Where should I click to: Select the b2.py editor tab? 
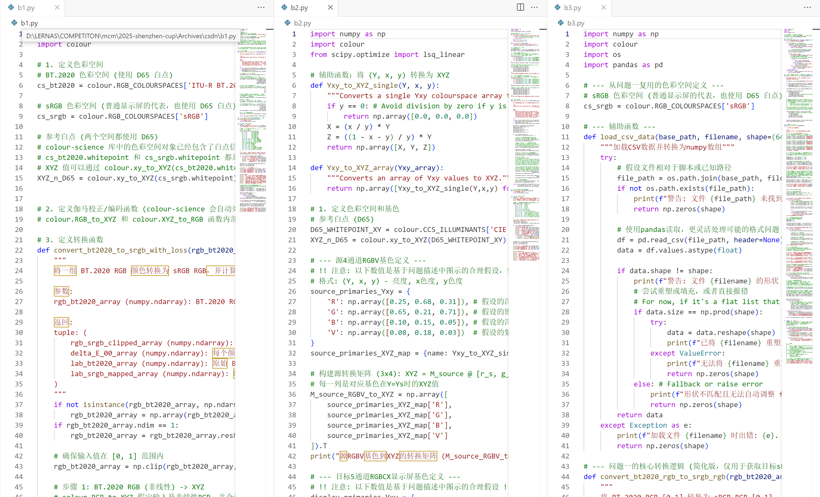(x=299, y=8)
